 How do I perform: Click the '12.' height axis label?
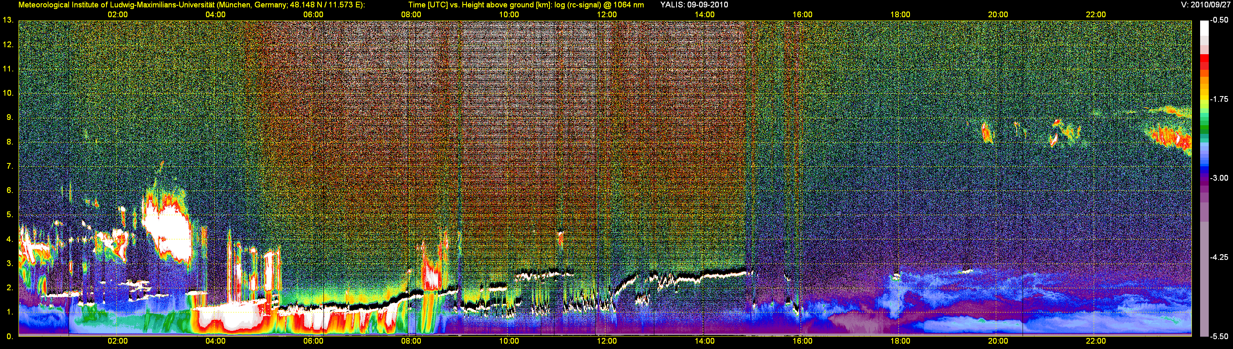(8, 45)
